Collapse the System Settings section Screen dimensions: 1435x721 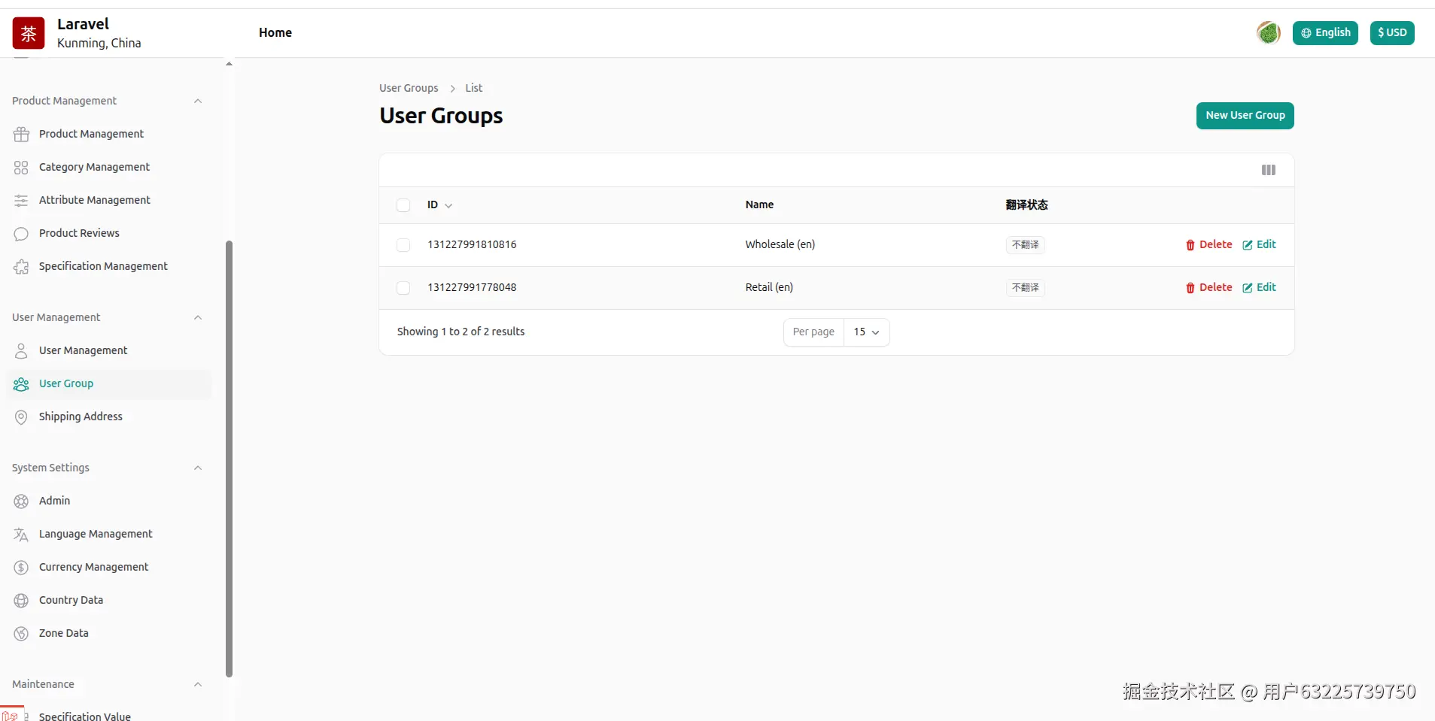coord(198,468)
